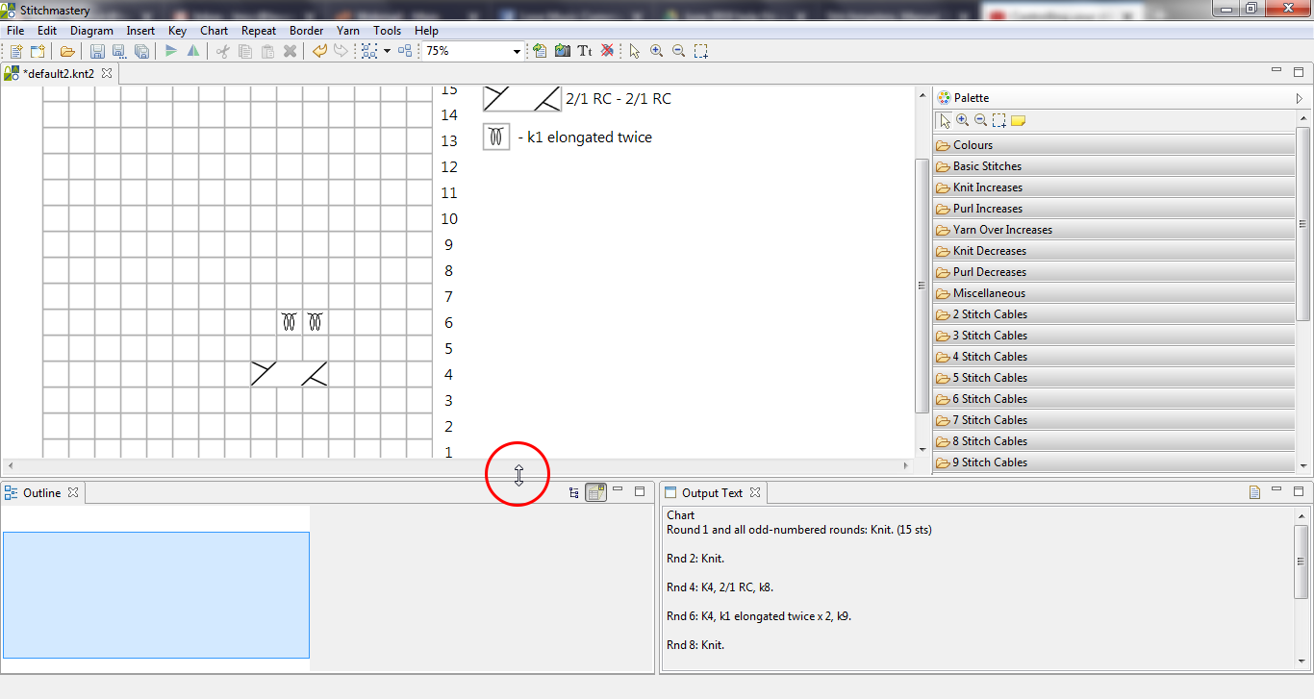
Task: Click the k1 elongated stitch chart cell
Action: pyautogui.click(x=290, y=322)
